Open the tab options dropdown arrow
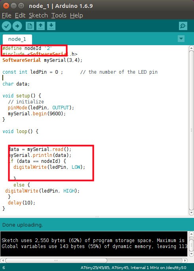194x271 pixels. coord(181,38)
